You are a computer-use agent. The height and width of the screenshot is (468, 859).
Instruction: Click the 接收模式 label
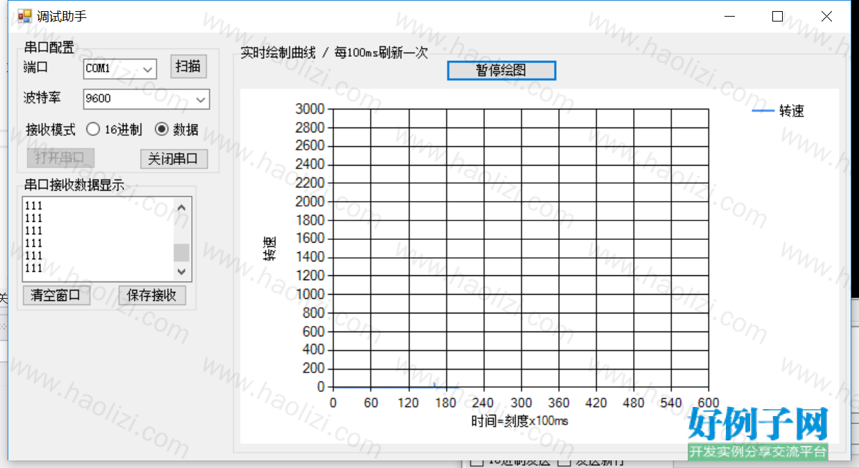51,130
